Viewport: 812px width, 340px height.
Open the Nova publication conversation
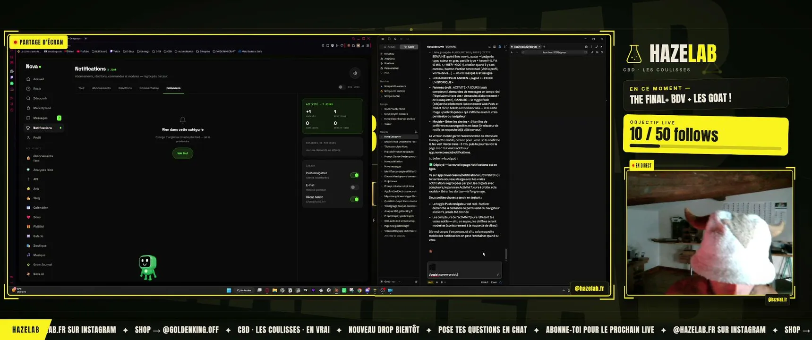[x=399, y=161]
